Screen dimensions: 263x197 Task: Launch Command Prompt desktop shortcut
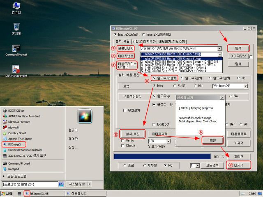click(16, 50)
